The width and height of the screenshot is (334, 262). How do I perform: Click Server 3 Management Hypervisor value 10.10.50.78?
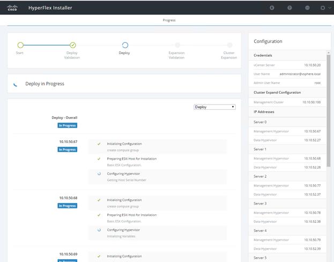tap(312, 213)
